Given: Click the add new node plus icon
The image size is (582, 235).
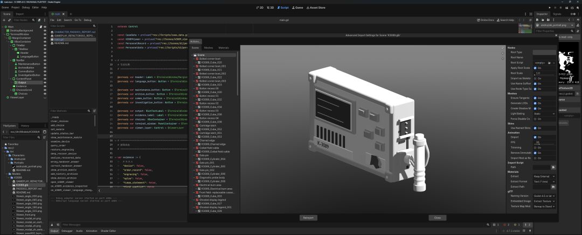Looking at the screenshot, I should 4,20.
